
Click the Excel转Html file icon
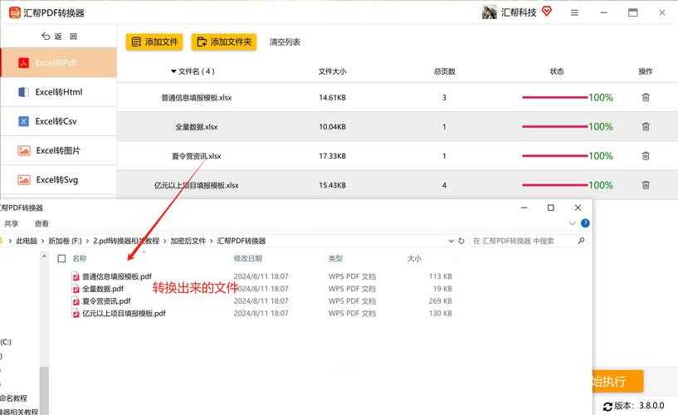(x=23, y=92)
